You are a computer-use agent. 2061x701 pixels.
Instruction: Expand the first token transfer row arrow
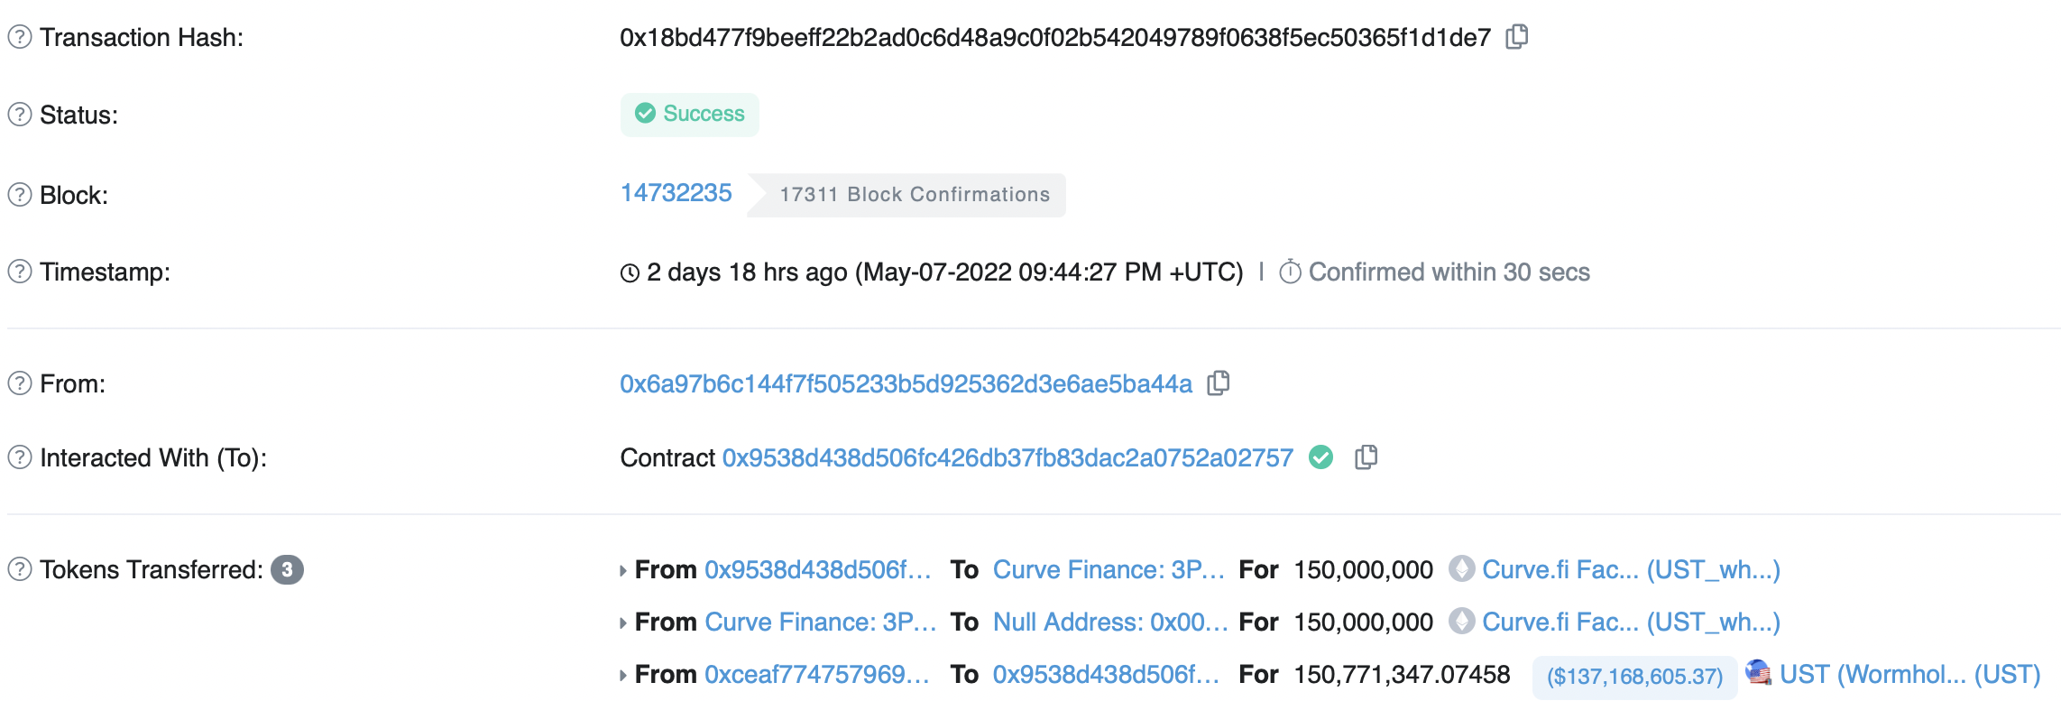[x=623, y=571]
